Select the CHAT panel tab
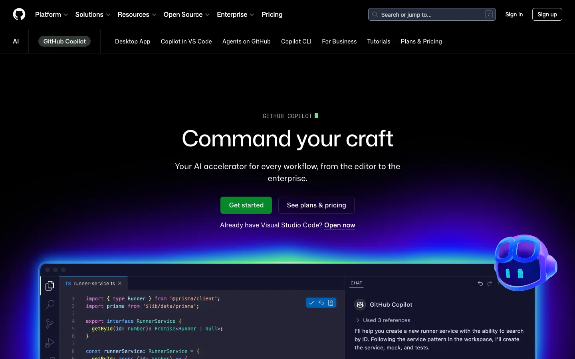This screenshot has height=359, width=575. pyautogui.click(x=357, y=283)
